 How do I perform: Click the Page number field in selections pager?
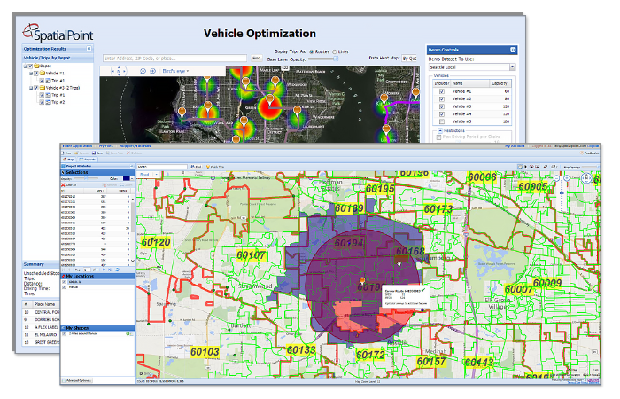pos(86,270)
